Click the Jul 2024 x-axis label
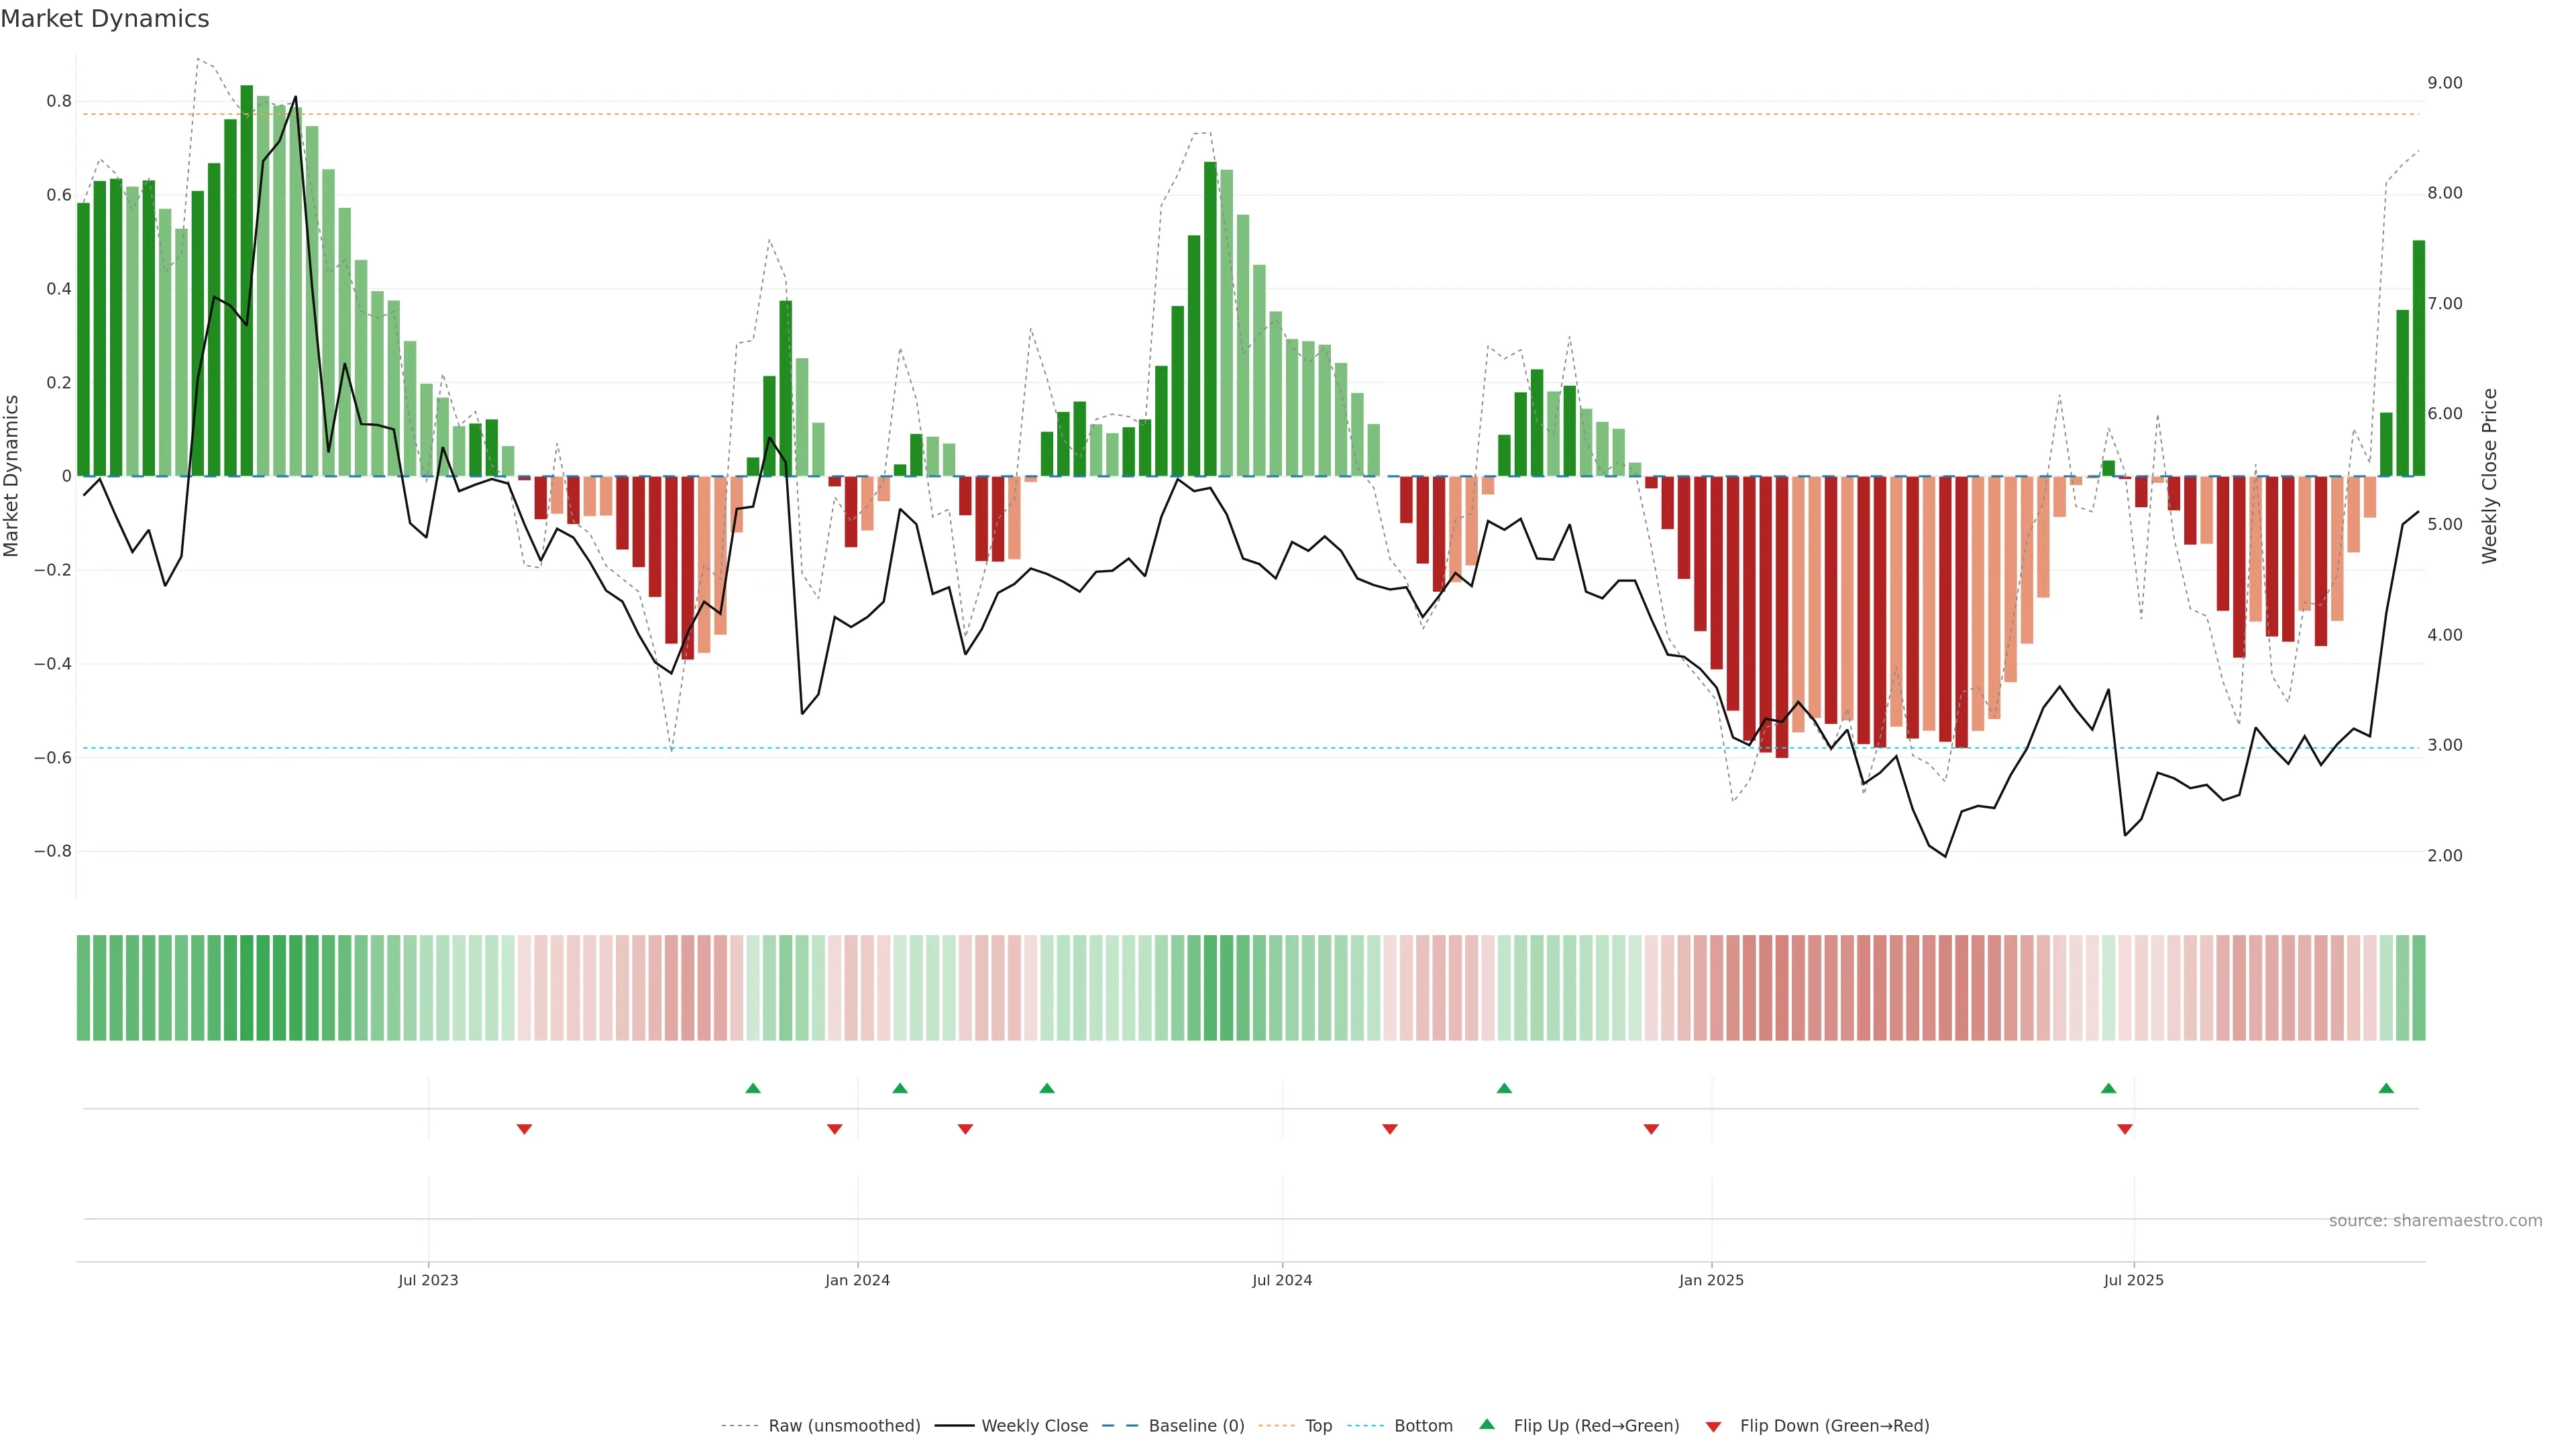Viewport: 2576px width, 1449px height. point(1282,1280)
